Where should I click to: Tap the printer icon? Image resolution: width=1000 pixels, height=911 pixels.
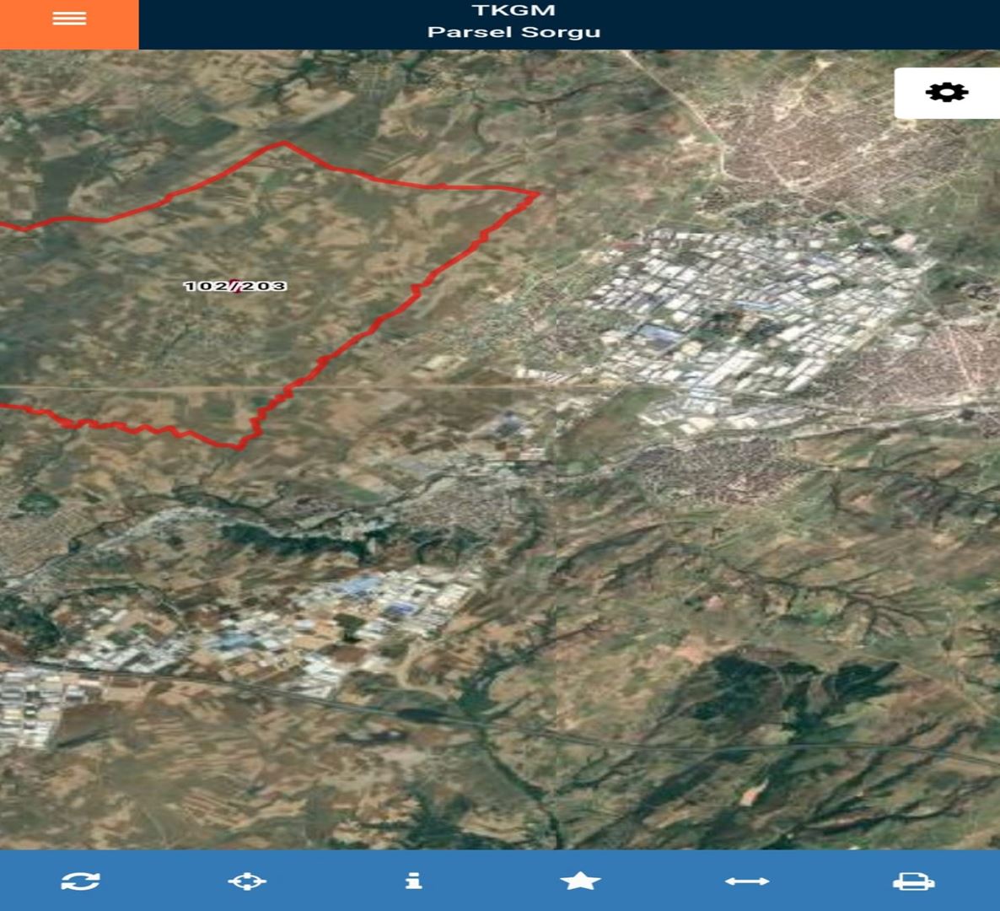tap(913, 881)
